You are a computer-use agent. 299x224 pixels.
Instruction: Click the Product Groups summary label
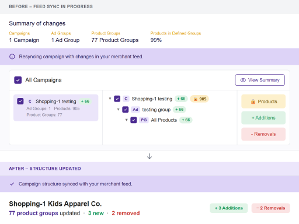(106, 33)
